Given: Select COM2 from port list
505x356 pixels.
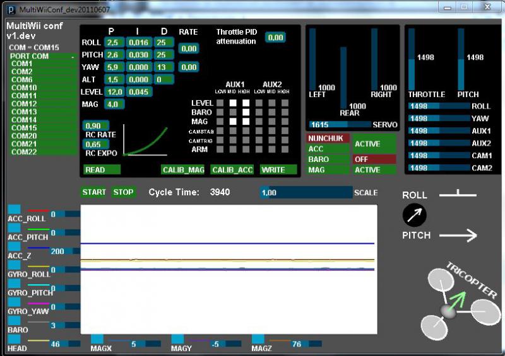Looking at the screenshot, I should (43, 72).
